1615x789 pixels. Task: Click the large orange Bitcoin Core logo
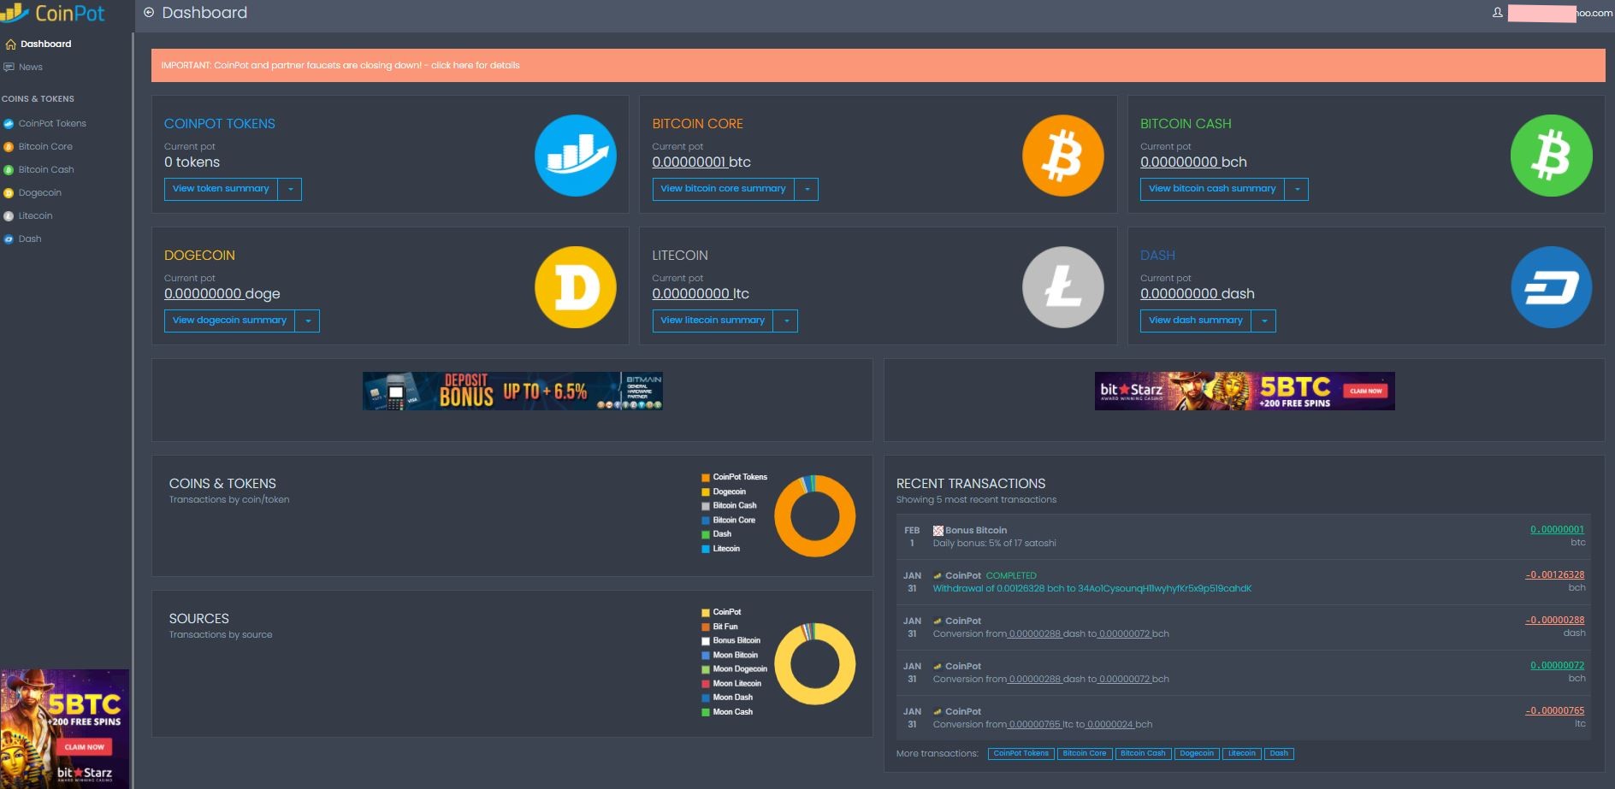(1063, 156)
